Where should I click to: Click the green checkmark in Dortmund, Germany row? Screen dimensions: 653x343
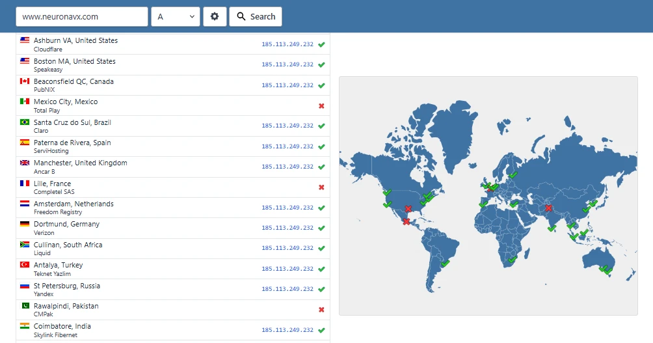point(321,228)
